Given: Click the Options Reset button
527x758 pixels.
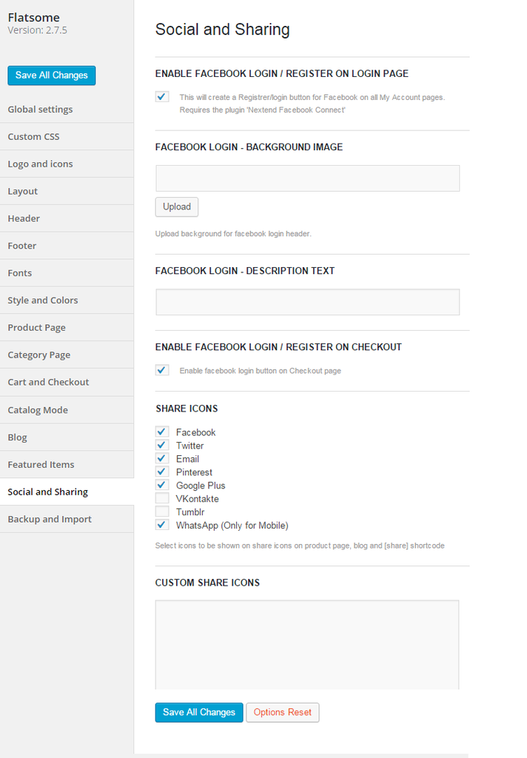Looking at the screenshot, I should click(x=283, y=713).
